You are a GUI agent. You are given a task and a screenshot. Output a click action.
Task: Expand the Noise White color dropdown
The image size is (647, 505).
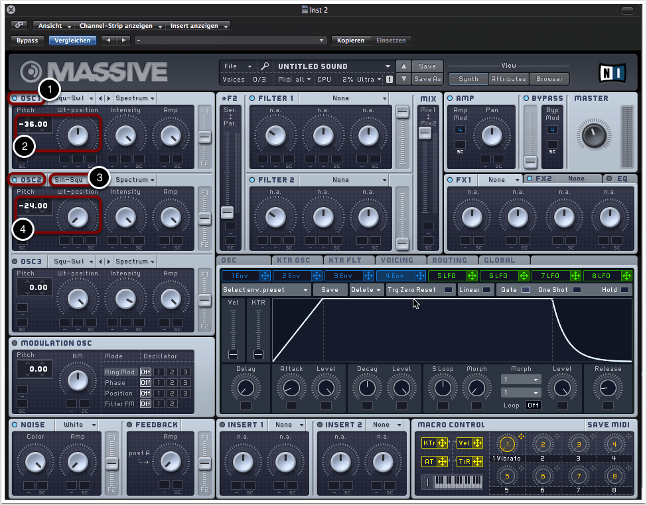(x=77, y=425)
